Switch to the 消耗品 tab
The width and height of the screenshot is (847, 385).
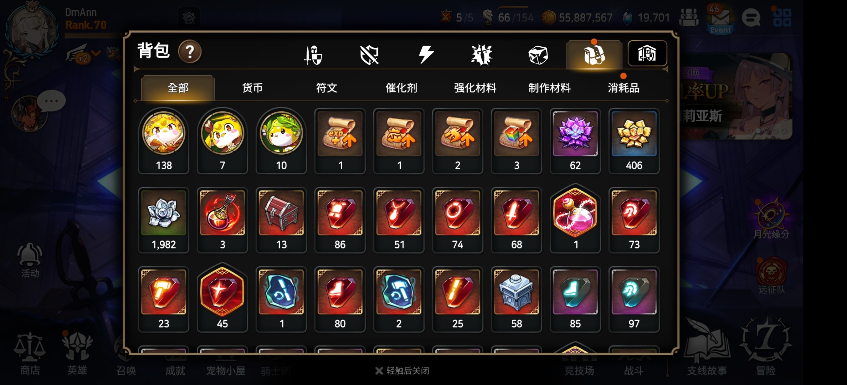623,88
